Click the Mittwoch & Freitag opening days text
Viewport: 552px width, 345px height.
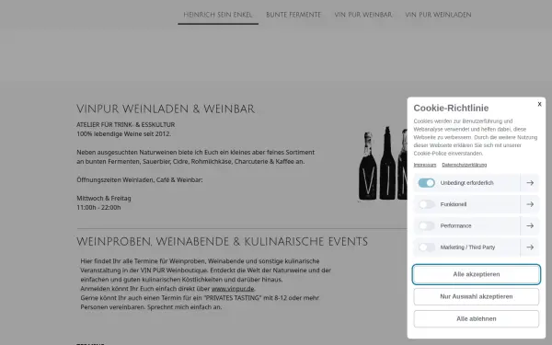click(104, 198)
